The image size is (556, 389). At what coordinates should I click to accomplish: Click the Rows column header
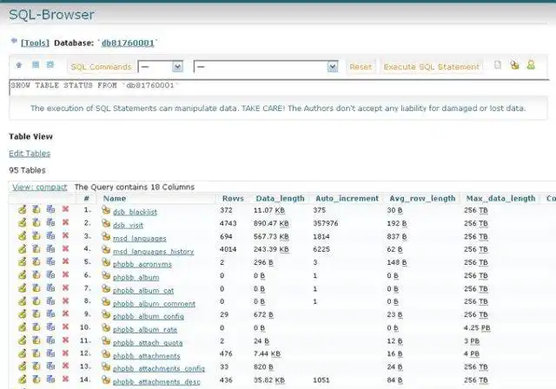233,198
